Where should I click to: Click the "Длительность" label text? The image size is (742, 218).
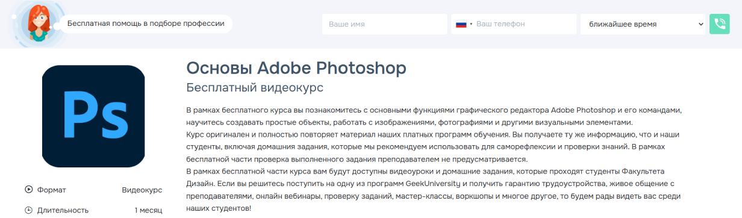(x=63, y=210)
